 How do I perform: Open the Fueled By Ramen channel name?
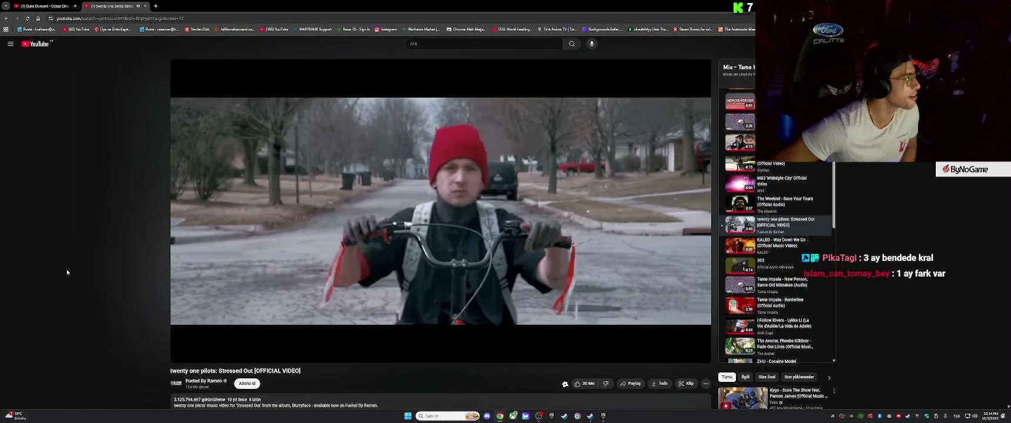(203, 381)
